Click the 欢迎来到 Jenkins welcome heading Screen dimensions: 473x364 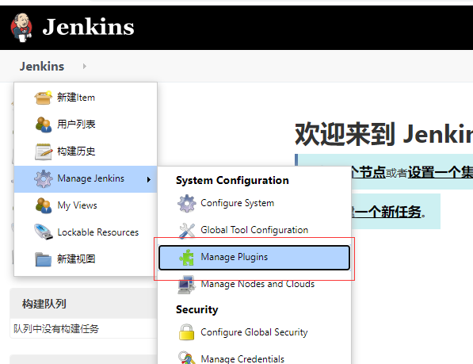[x=383, y=134]
